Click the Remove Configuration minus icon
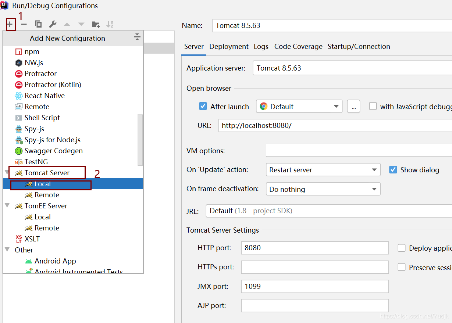Viewport: 452px width, 323px height. [x=24, y=25]
